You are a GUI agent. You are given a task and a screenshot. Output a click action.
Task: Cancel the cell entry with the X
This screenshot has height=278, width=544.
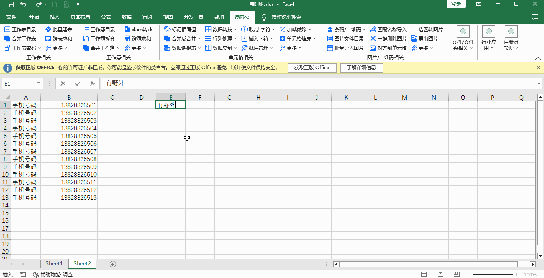coord(63,83)
